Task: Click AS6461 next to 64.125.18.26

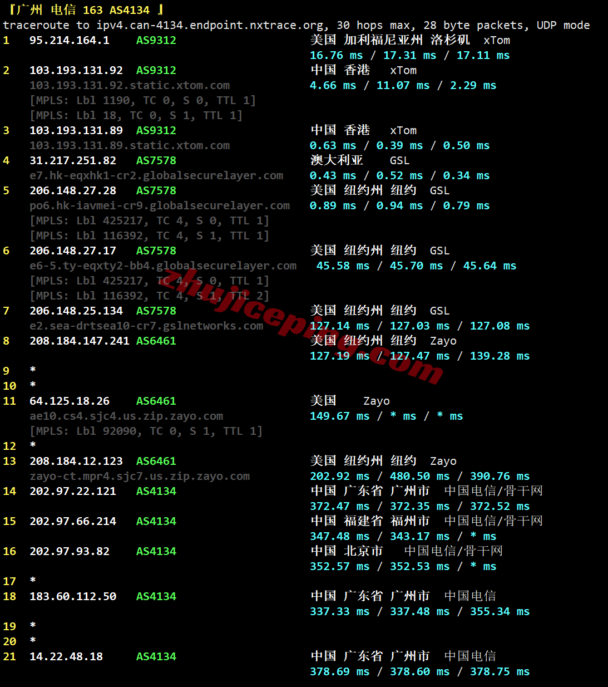Action: coord(156,401)
